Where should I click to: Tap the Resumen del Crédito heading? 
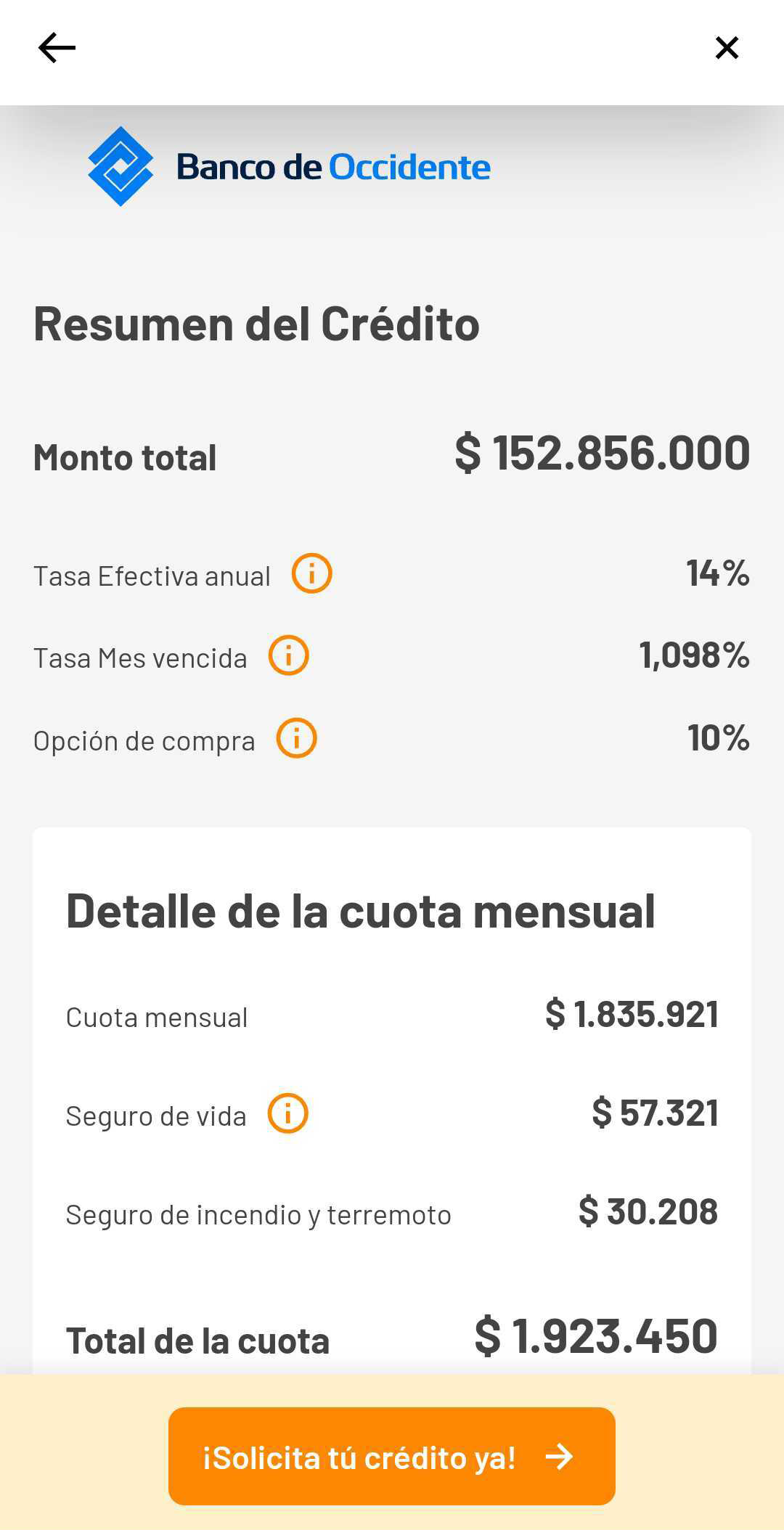256,324
